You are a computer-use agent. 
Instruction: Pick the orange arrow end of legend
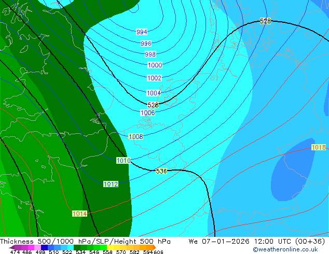[155, 247]
